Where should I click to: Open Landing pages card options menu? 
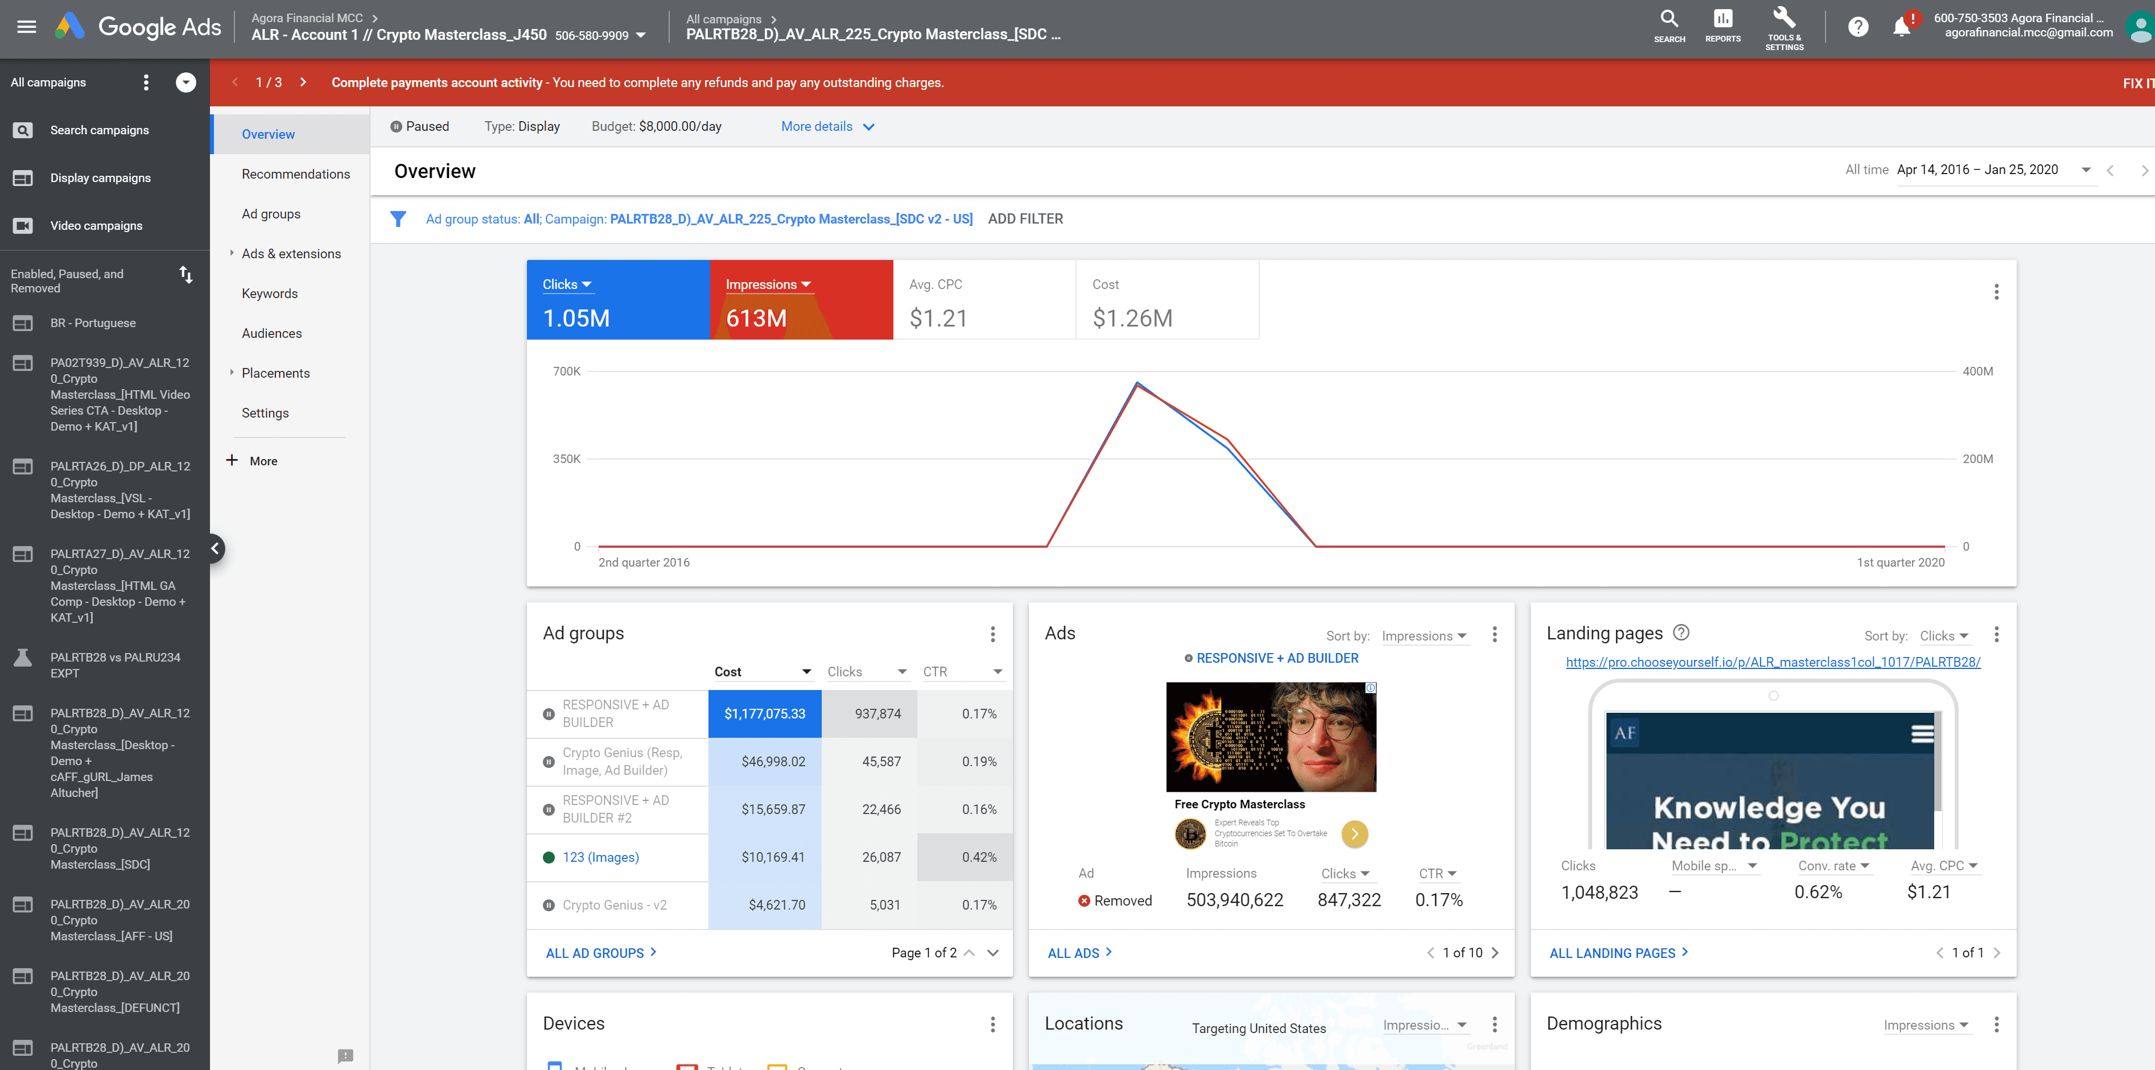(1997, 634)
